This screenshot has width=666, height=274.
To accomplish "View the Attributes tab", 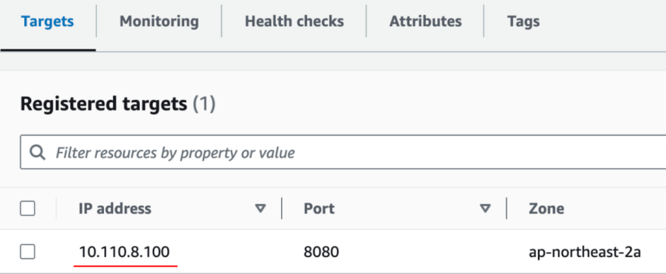I will click(425, 21).
